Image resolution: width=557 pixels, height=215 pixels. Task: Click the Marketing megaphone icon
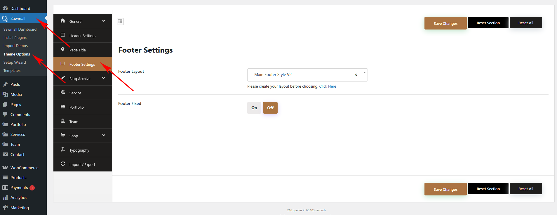(5, 207)
